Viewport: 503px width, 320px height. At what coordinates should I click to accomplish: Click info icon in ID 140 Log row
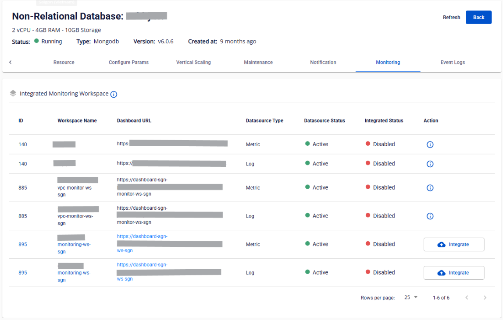click(430, 164)
